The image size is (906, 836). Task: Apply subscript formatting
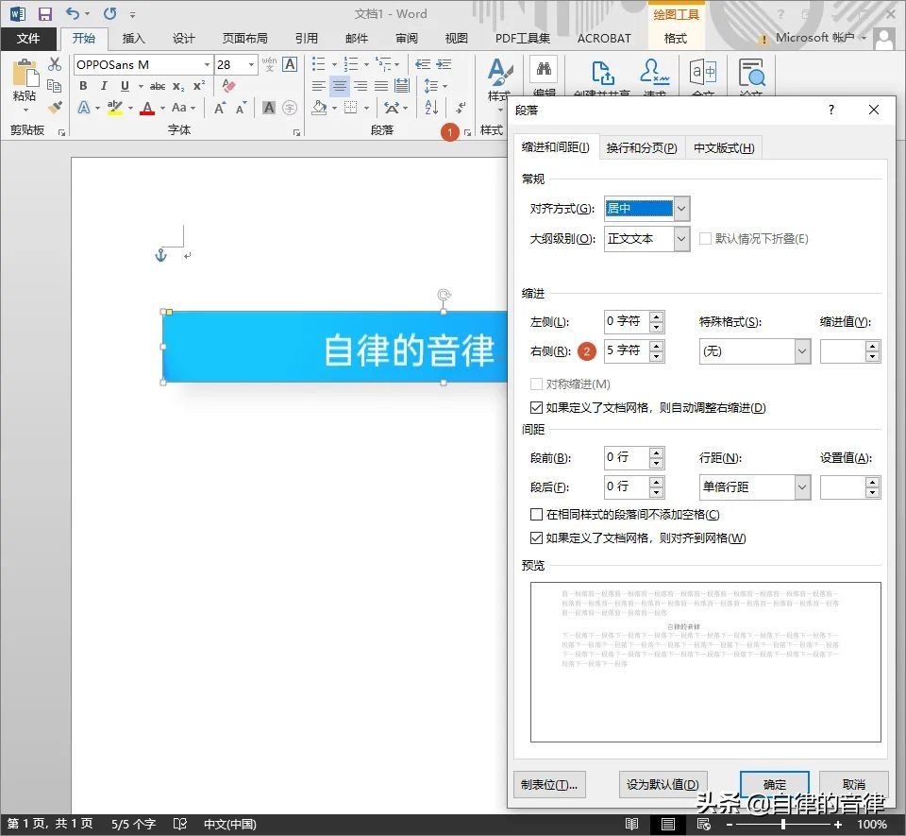pos(178,86)
